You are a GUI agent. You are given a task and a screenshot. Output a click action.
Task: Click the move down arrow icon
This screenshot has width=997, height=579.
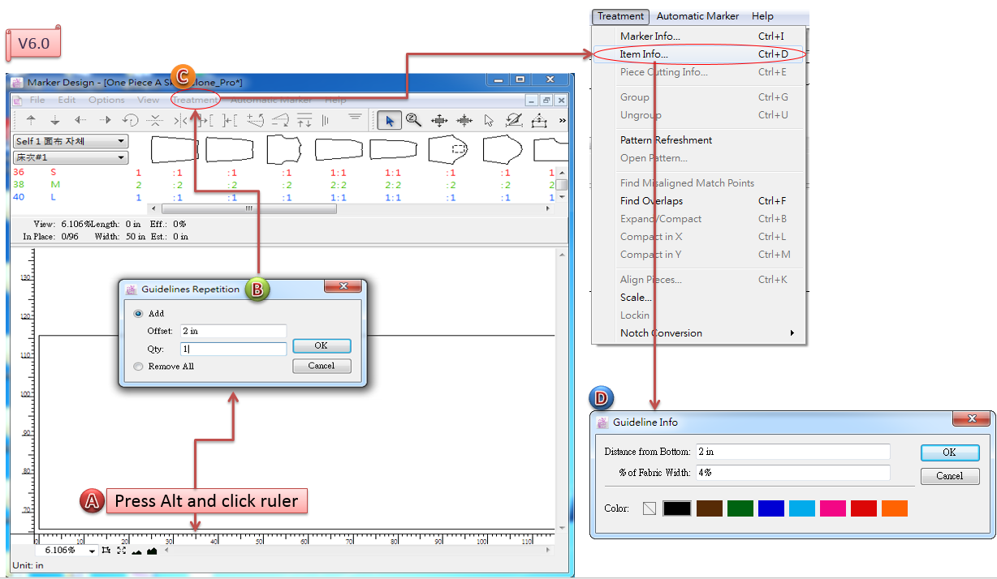coord(55,121)
